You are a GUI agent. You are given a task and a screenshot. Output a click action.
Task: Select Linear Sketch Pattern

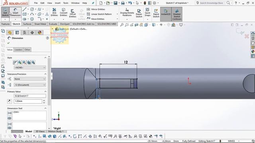[99, 14]
